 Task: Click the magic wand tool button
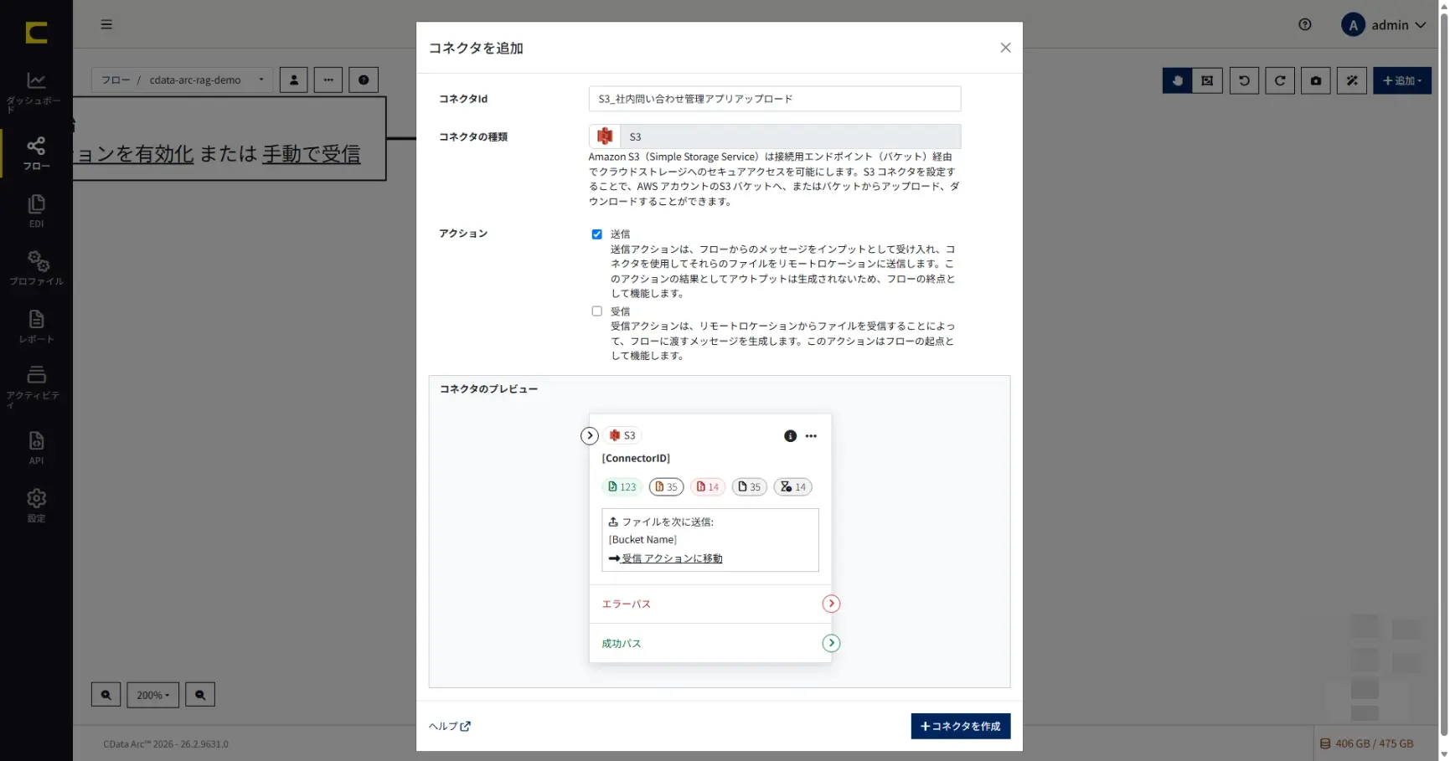[x=1352, y=80]
